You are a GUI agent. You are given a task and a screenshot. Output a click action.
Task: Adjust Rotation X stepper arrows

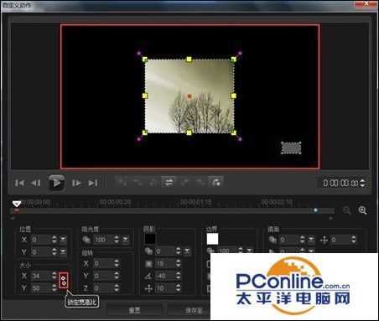pyautogui.click(x=117, y=263)
